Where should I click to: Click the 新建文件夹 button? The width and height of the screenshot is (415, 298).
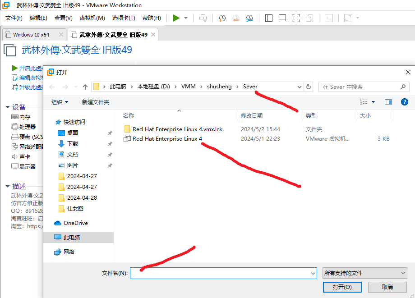click(96, 102)
